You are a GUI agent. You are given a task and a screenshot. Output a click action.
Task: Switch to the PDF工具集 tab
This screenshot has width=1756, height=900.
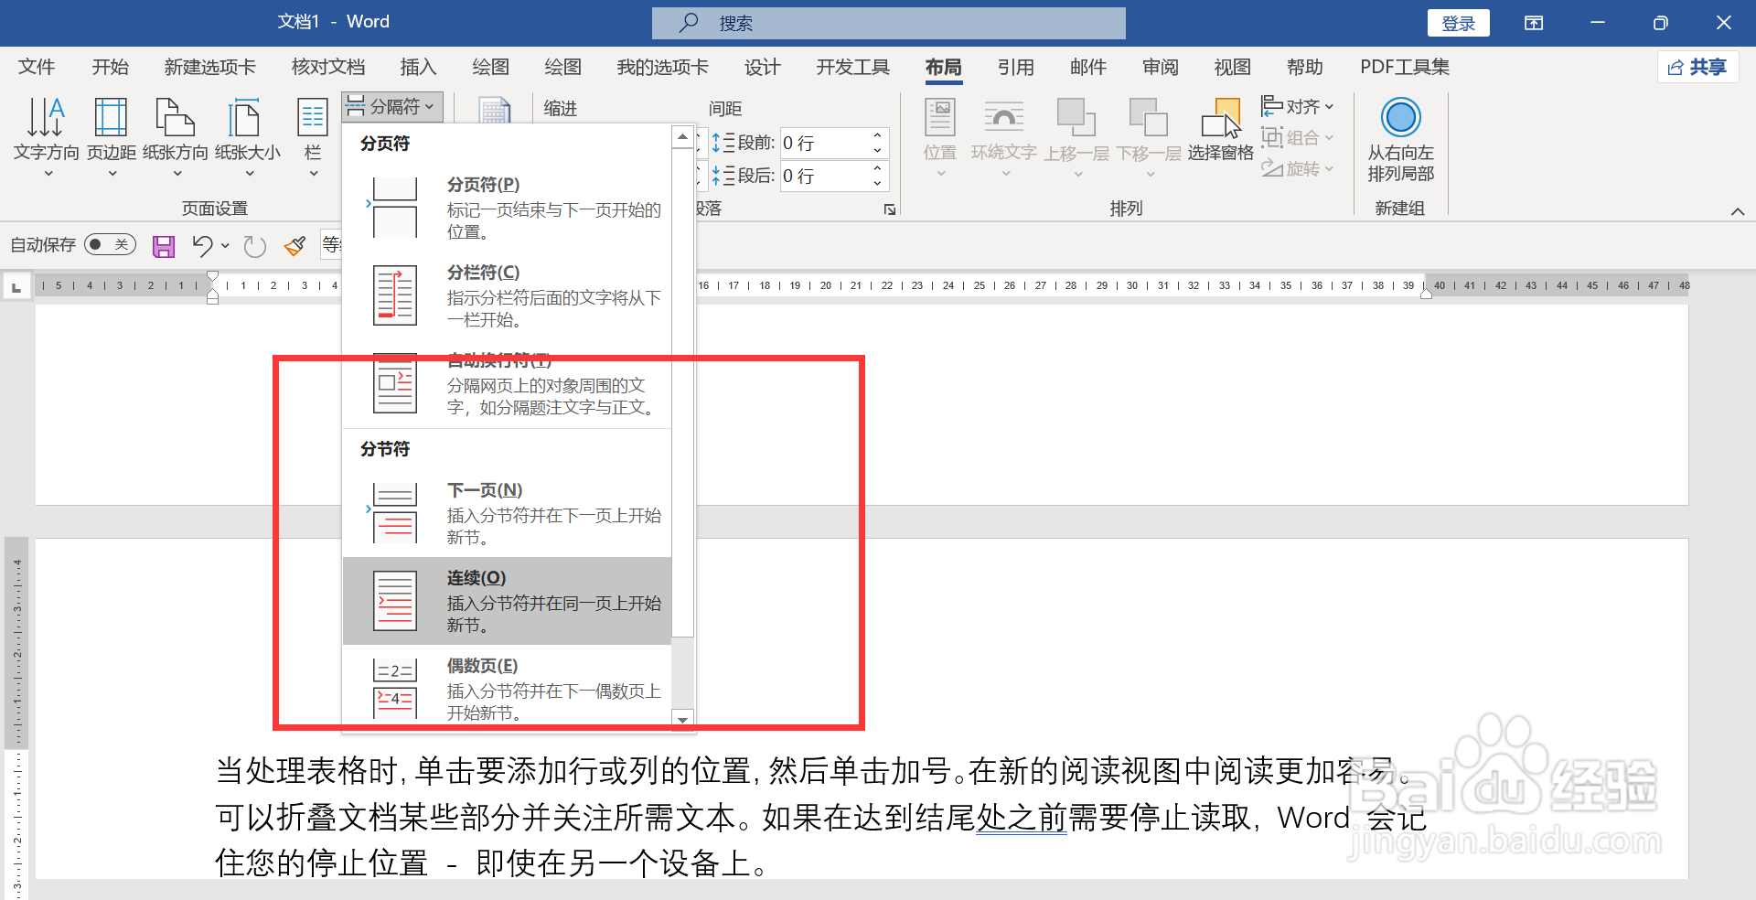(1405, 67)
